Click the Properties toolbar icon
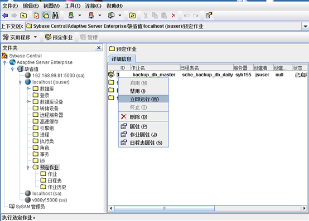Viewport: 309px width, 221px height. coord(209,16)
